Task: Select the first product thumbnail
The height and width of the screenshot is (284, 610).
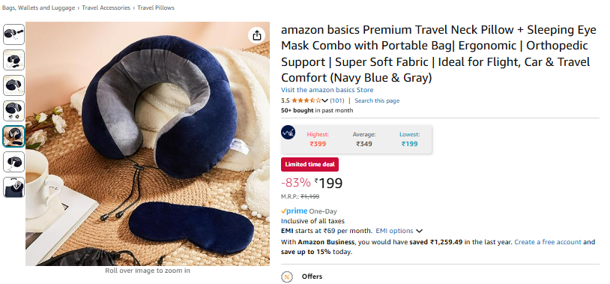Action: [14, 34]
